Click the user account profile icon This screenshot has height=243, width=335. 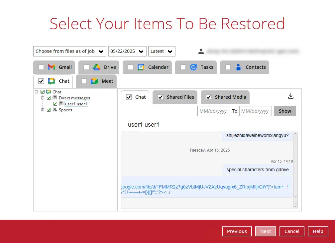click(201, 51)
